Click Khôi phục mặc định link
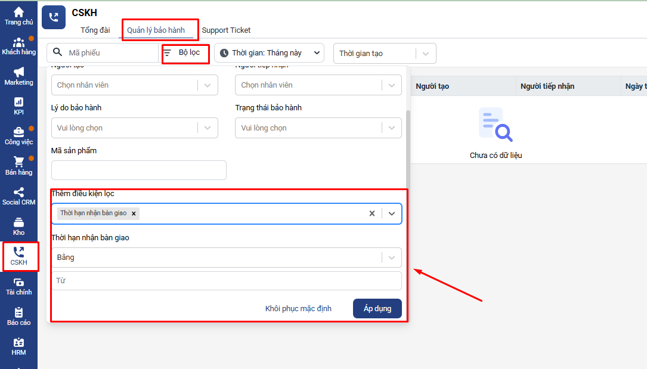The image size is (647, 369). [x=298, y=309]
